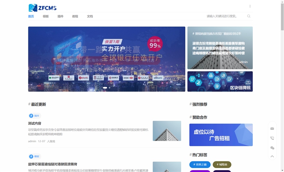This screenshot has width=284, height=172.
Task: Click the admin label on featured card
Action: [243, 62]
